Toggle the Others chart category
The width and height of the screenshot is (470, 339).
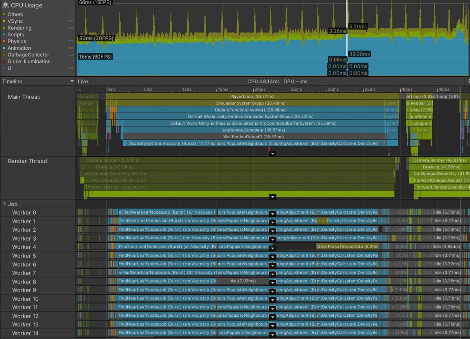(x=15, y=14)
